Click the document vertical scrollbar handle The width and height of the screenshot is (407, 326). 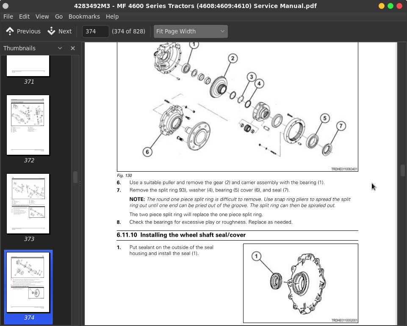pyautogui.click(x=403, y=170)
